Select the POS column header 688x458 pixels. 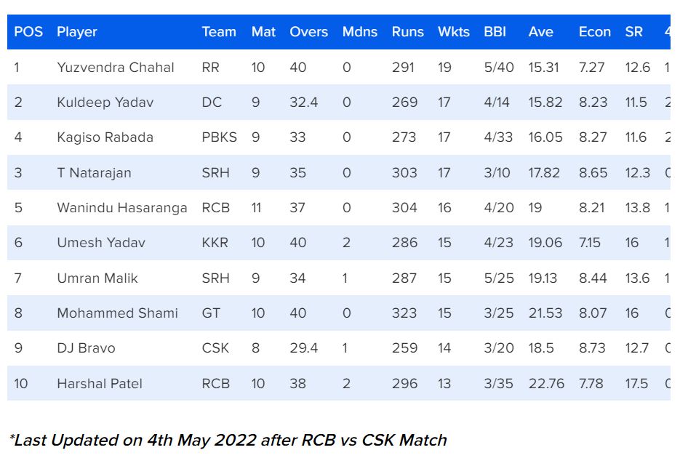tap(28, 32)
